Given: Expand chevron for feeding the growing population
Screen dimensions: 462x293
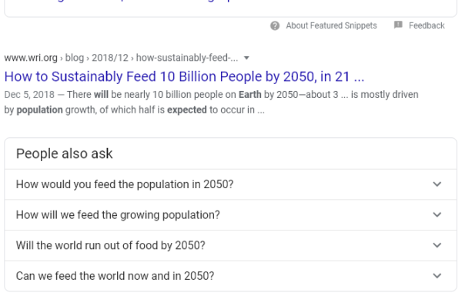Looking at the screenshot, I should (x=437, y=214).
